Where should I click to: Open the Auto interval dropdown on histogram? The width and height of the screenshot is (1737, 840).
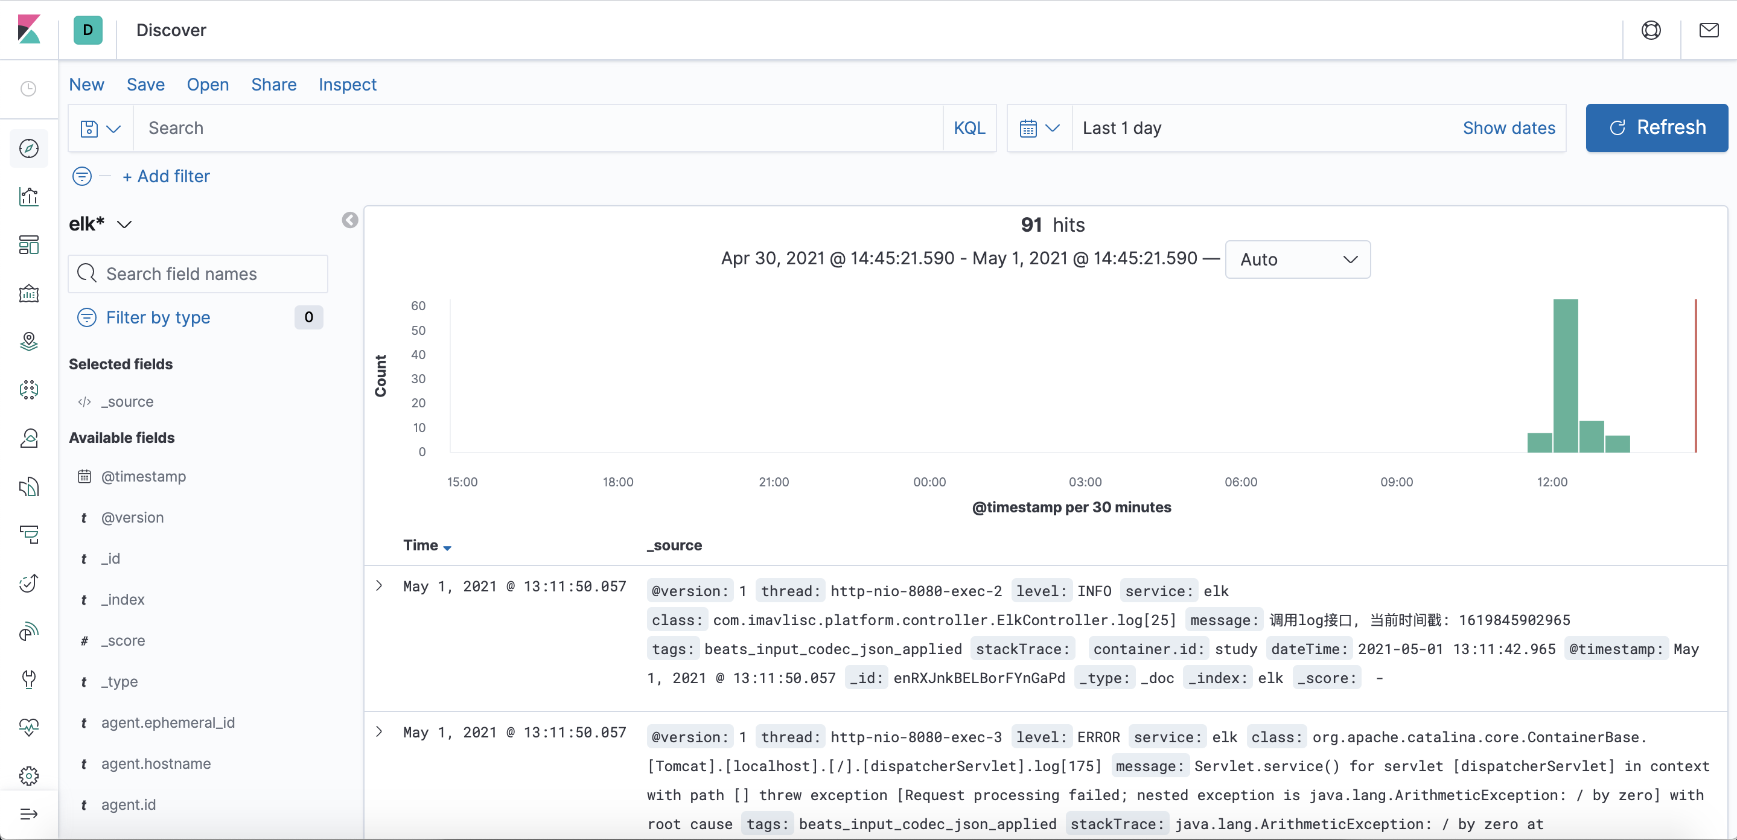point(1298,259)
